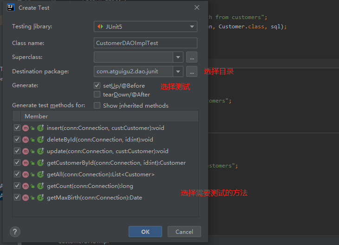
Task: Close the Create Test dialog
Action: point(197,7)
